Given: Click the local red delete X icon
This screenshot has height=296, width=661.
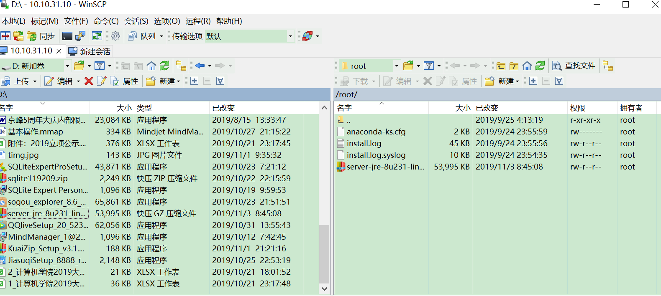Looking at the screenshot, I should click(89, 81).
